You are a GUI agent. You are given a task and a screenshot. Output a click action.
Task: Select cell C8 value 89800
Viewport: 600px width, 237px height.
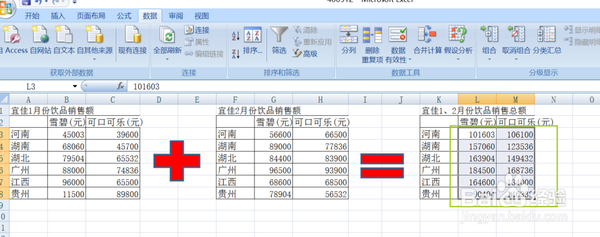click(113, 194)
